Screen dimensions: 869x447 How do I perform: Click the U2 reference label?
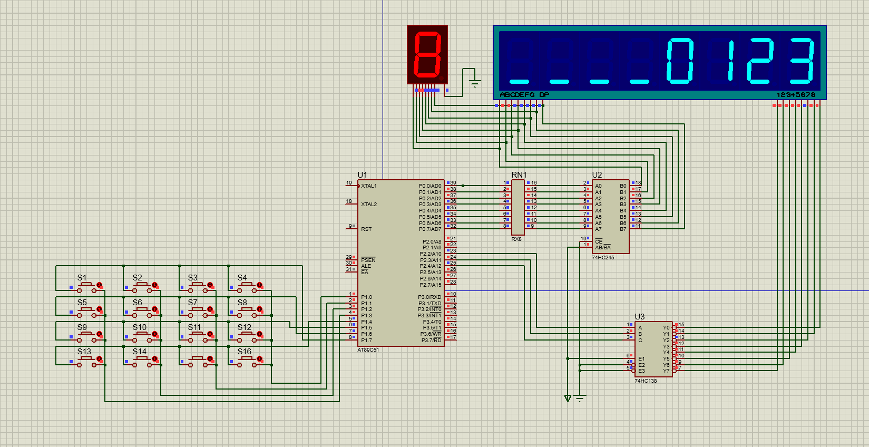(597, 175)
